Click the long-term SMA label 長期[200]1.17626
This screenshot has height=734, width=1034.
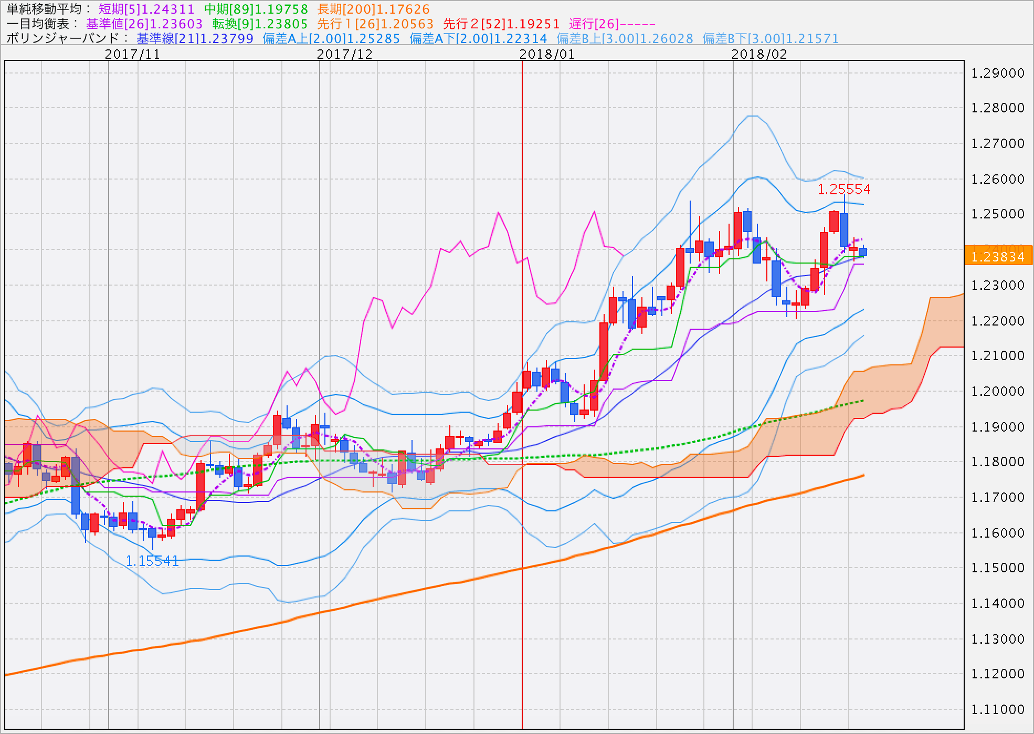(374, 9)
